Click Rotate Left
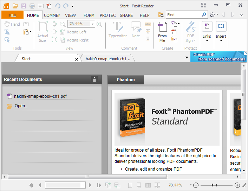 (73, 32)
